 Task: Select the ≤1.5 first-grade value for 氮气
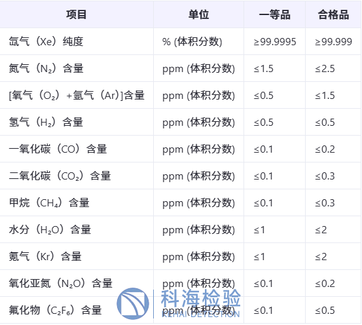click(x=263, y=69)
